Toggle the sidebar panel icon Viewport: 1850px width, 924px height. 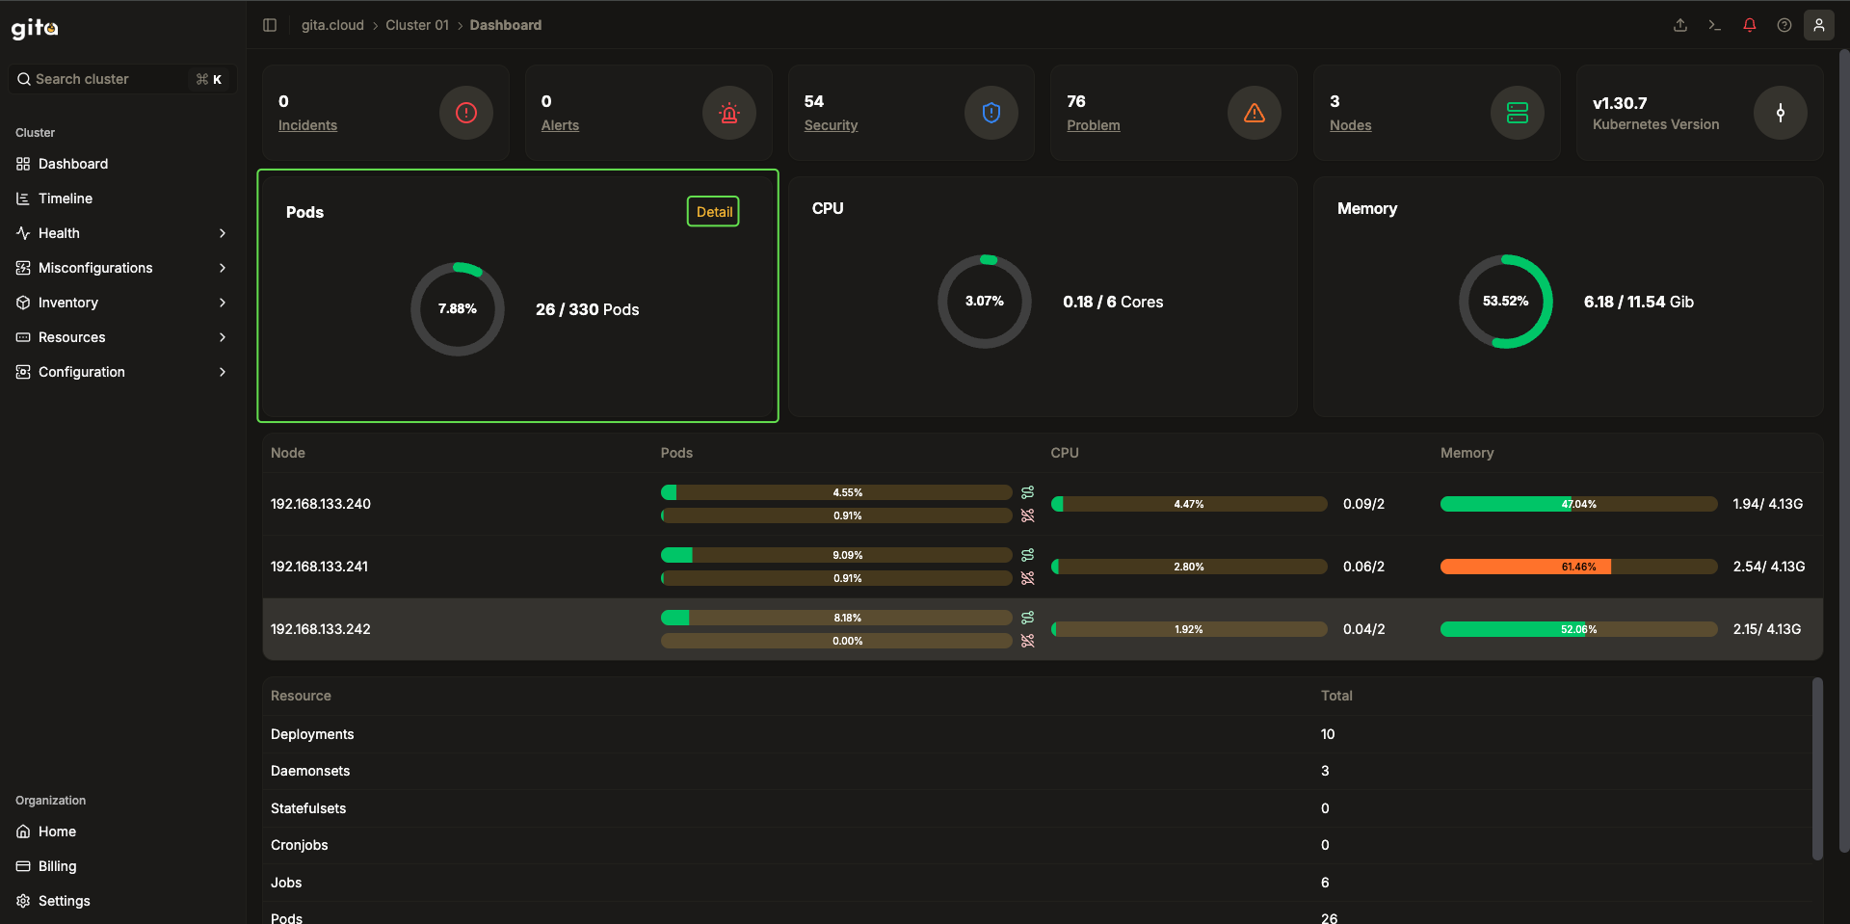(270, 25)
